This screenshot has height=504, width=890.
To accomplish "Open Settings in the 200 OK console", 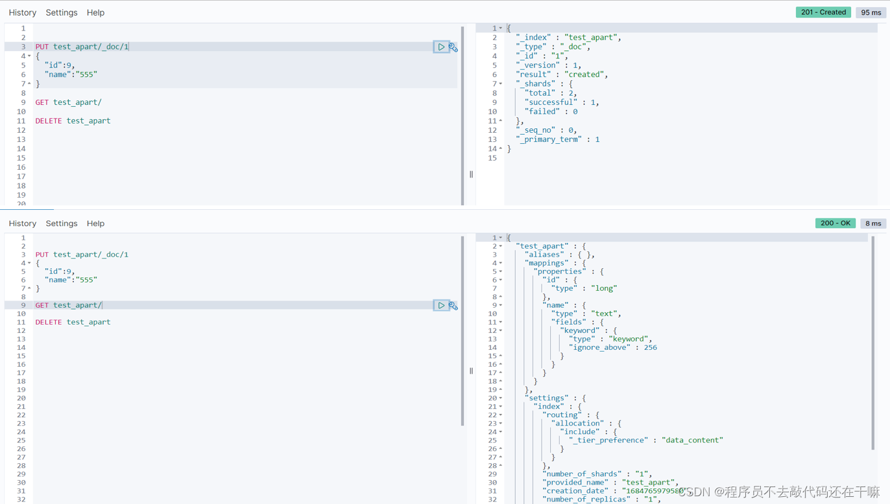I will (x=62, y=223).
